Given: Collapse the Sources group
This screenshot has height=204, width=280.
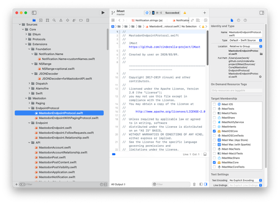Looking at the screenshot, I should (20, 25).
